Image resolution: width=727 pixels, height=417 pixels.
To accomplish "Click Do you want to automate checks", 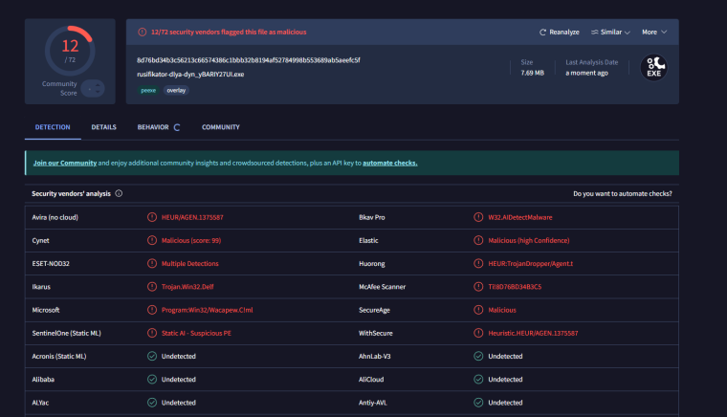I will 622,193.
